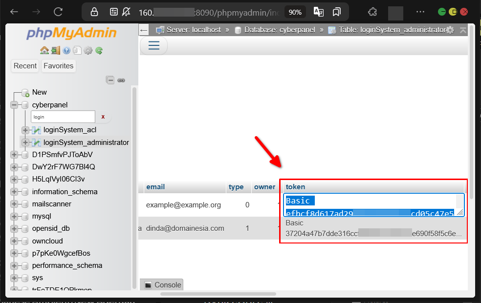This screenshot has width=481, height=303.
Task: Sort by token column header
Action: 295,187
